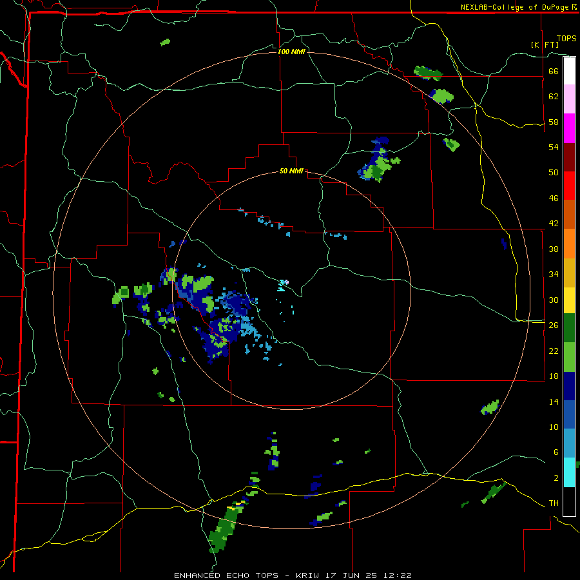The image size is (580, 580).
Task: Click the dark red 50-54 kft swatch
Action: pos(569,157)
